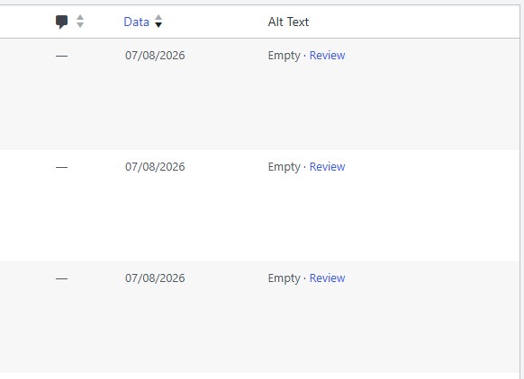
Task: Select the Alt Text column header
Action: coord(288,22)
